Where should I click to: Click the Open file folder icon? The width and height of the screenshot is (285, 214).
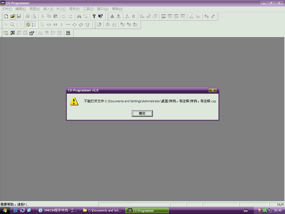pyautogui.click(x=13, y=16)
